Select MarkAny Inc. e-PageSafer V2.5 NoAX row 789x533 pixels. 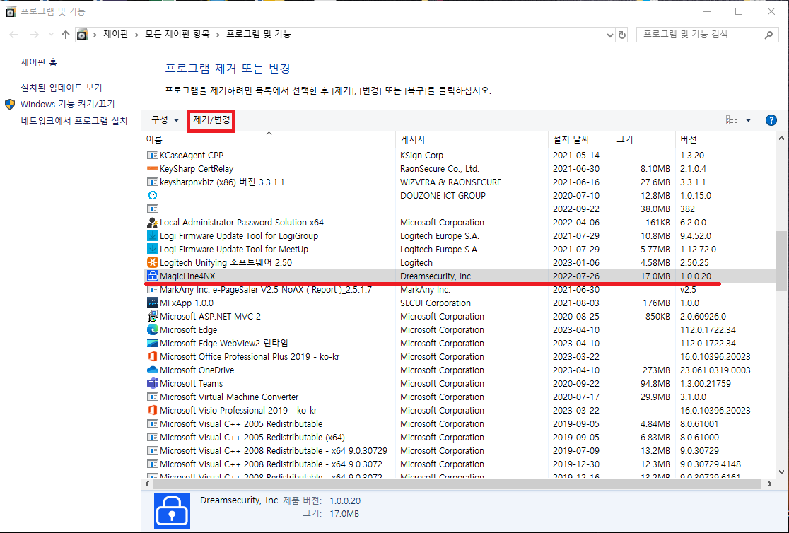pyautogui.click(x=460, y=289)
